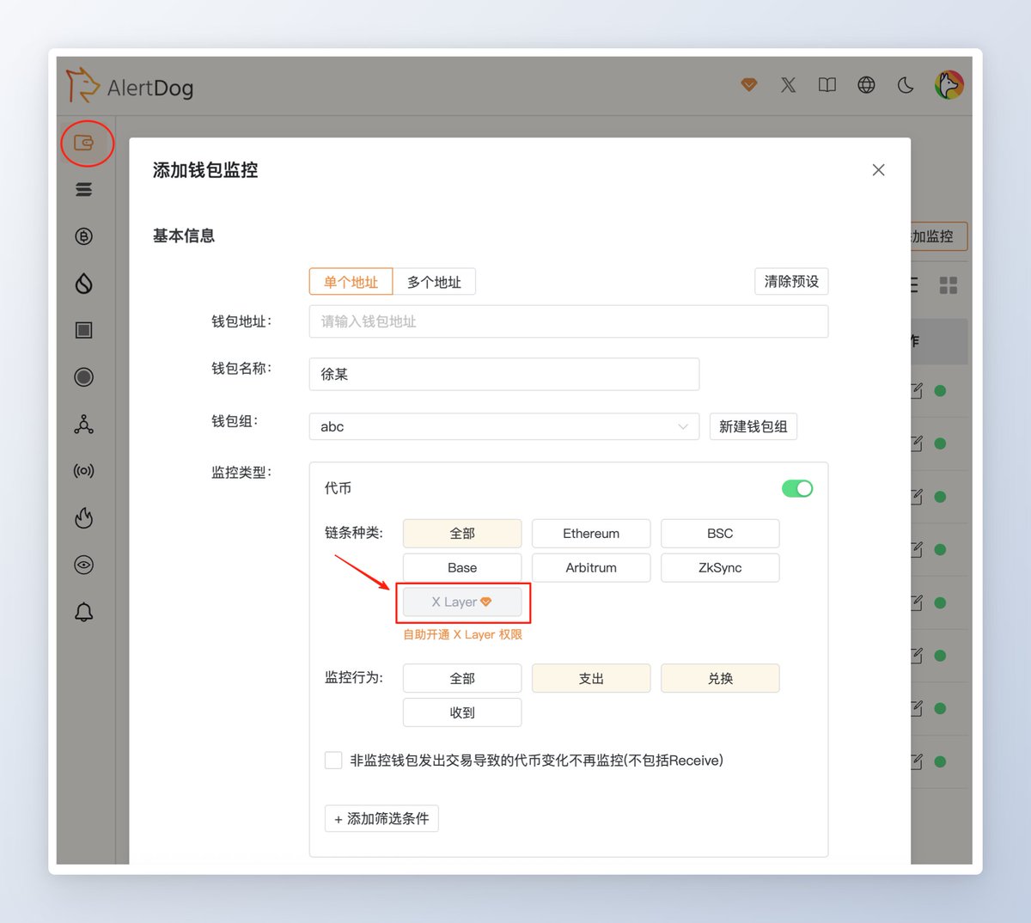Open the X (Twitter) icon in header
1031x923 pixels.
788,85
